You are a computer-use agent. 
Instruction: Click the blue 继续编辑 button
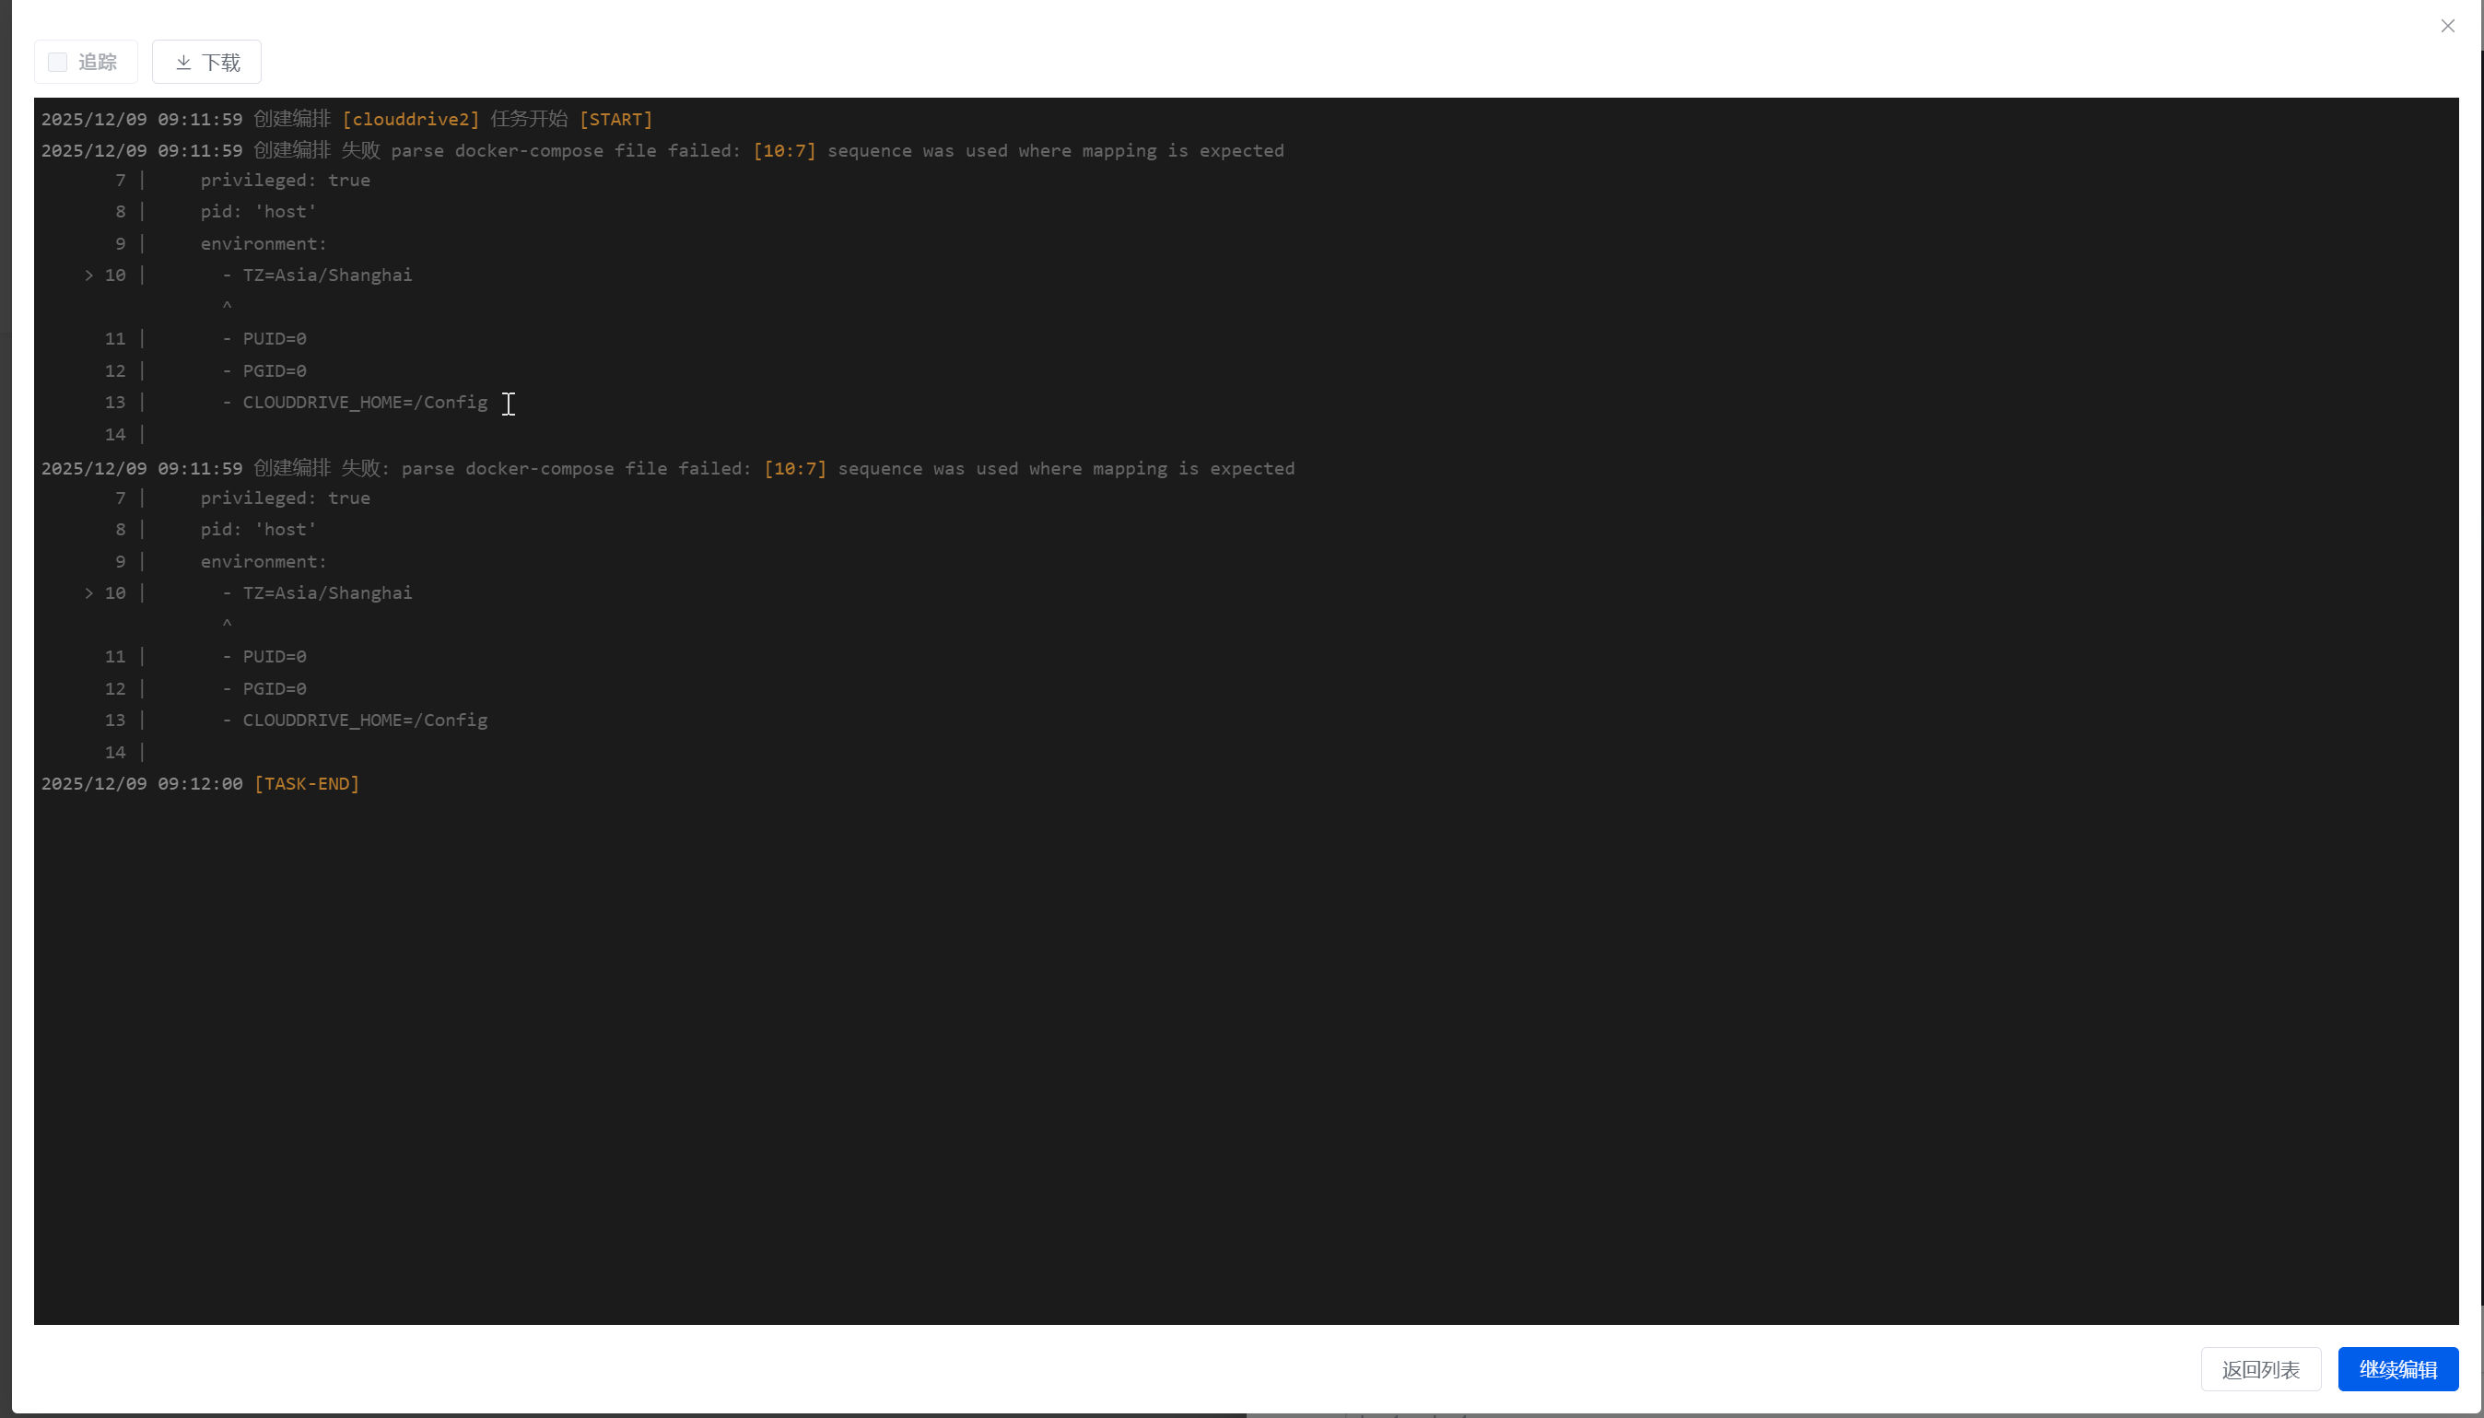pyautogui.click(x=2397, y=1369)
